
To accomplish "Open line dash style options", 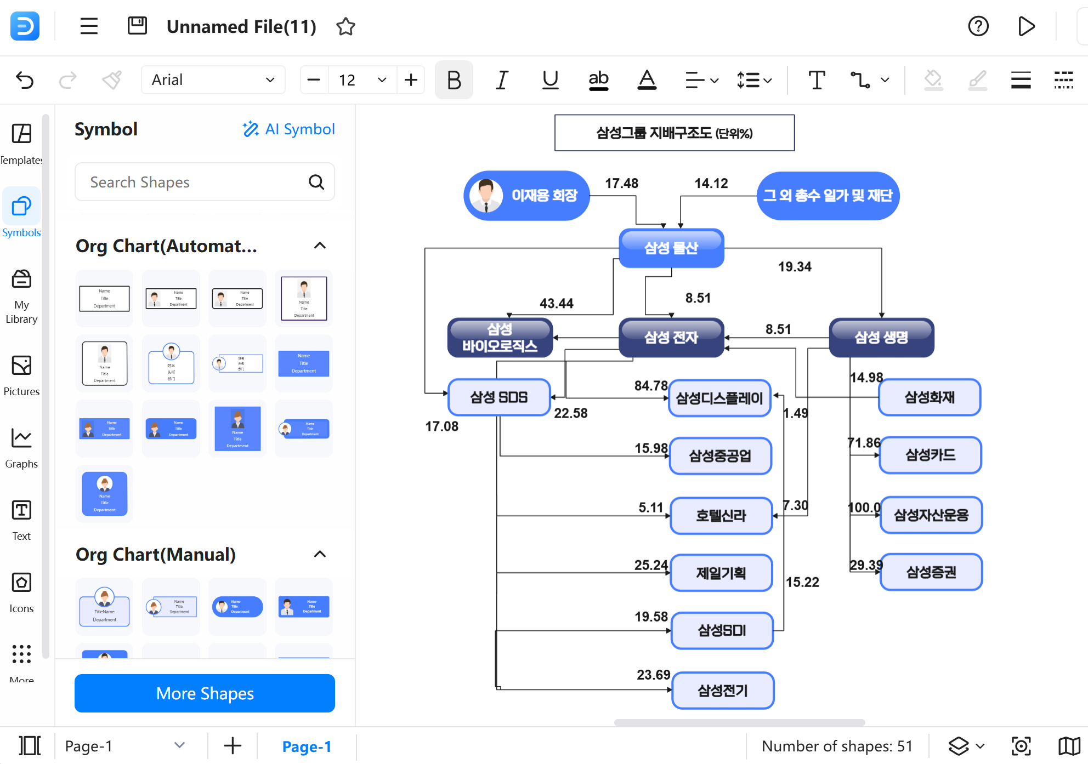I will click(x=1064, y=80).
